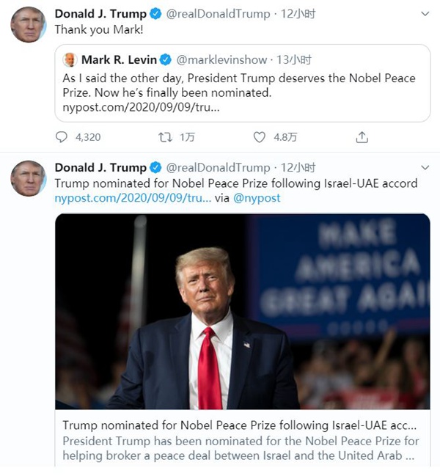Click the 13小时 timestamp on quoted tweet
The height and width of the screenshot is (476, 440).
[x=294, y=60]
